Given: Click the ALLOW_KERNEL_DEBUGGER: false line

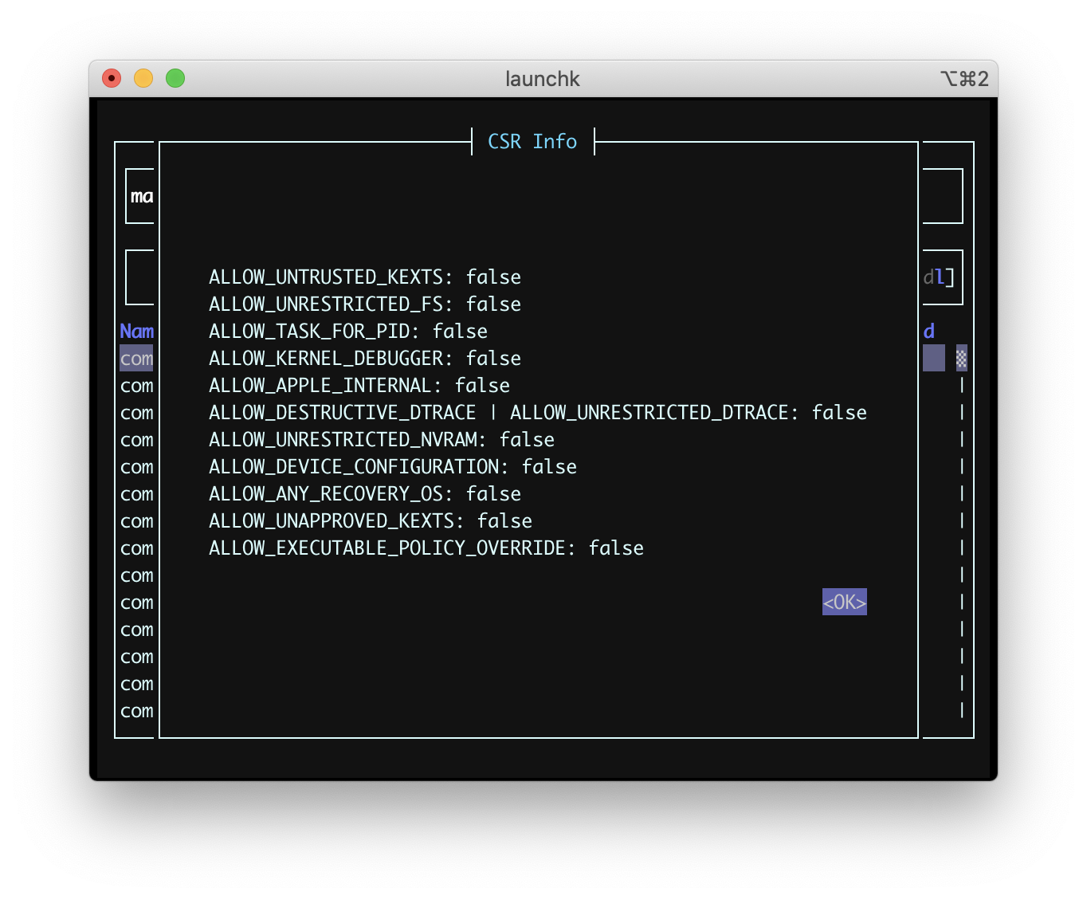Looking at the screenshot, I should (x=365, y=359).
